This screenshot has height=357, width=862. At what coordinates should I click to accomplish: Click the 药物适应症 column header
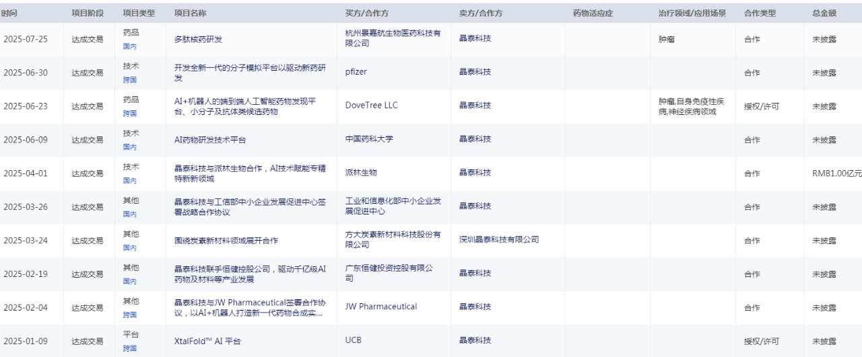tap(593, 13)
